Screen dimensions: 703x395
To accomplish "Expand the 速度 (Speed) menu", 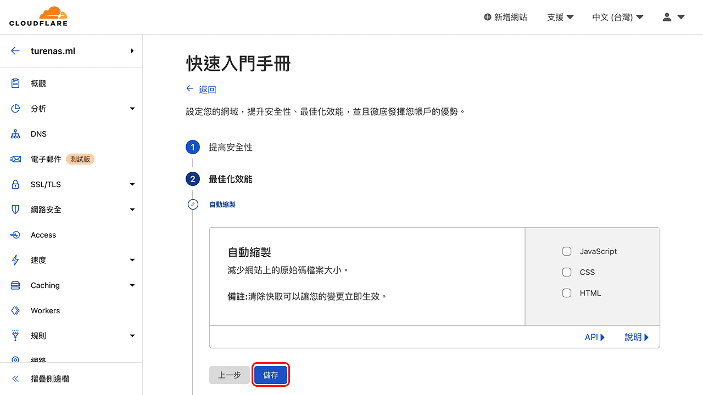I will tap(38, 259).
